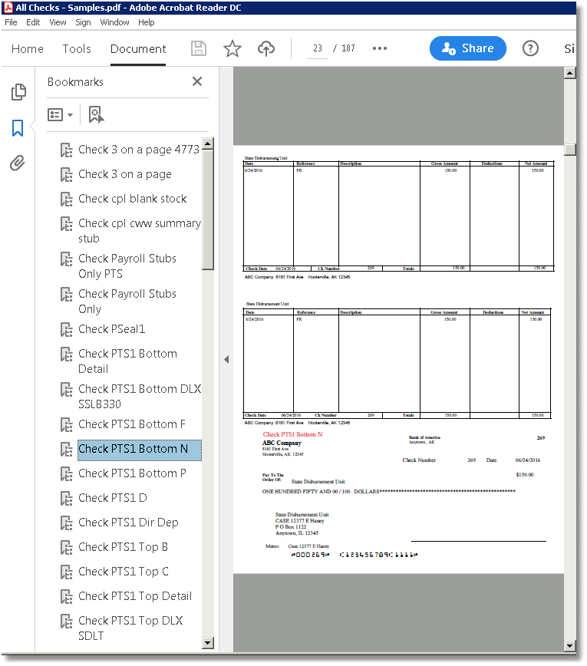
Task: Click the $150.00 amount on the check
Action: click(525, 474)
